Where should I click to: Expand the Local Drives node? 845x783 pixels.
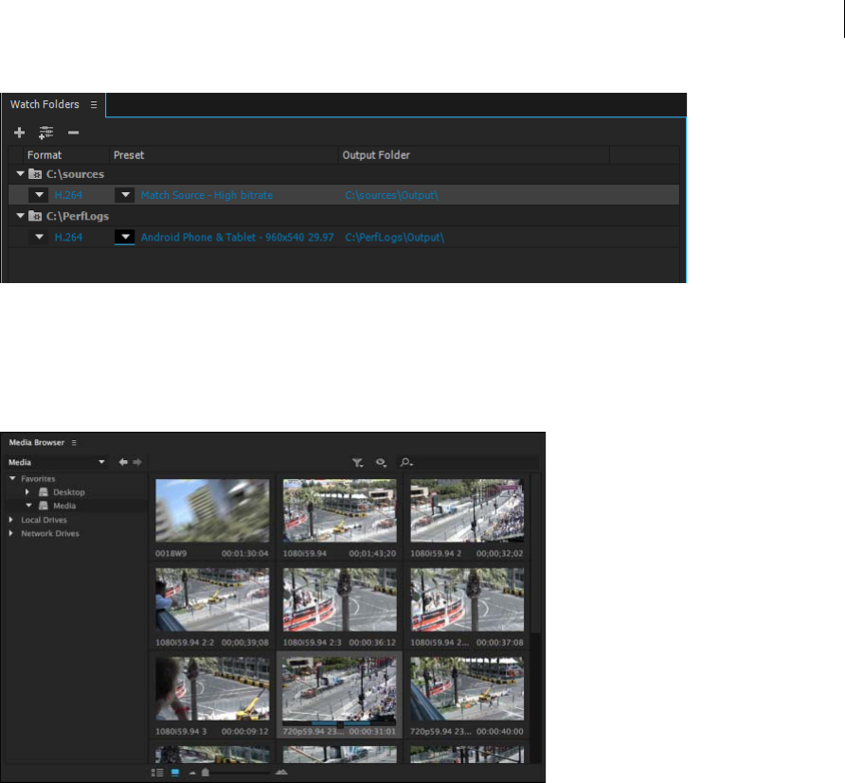10,520
